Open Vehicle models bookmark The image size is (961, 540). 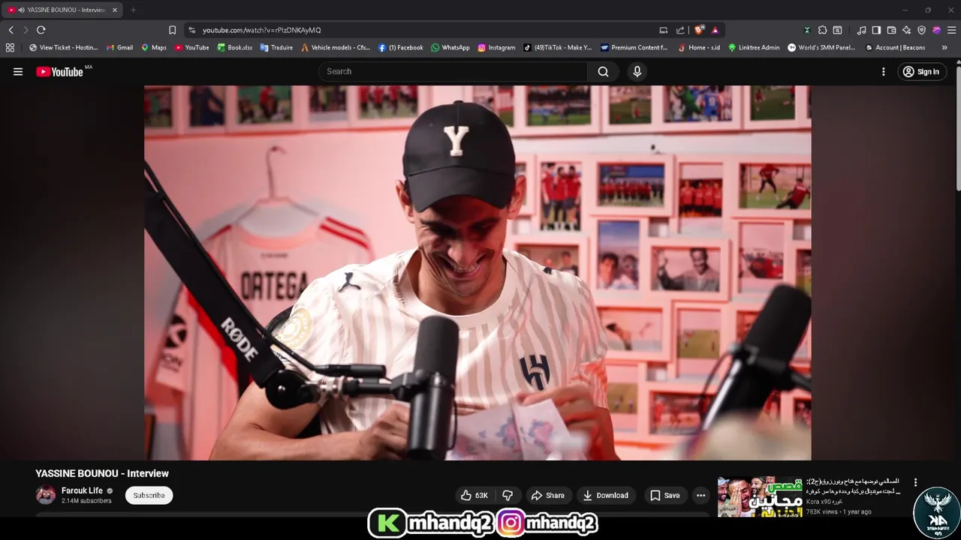(336, 47)
